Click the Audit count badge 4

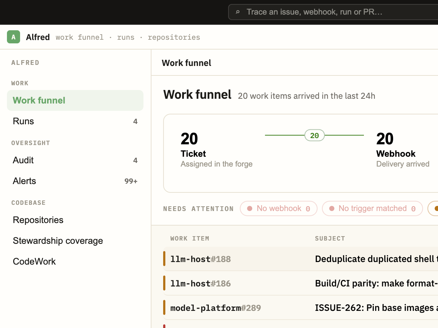[x=135, y=160]
